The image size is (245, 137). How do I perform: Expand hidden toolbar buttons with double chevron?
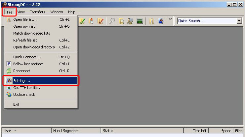[170, 19]
